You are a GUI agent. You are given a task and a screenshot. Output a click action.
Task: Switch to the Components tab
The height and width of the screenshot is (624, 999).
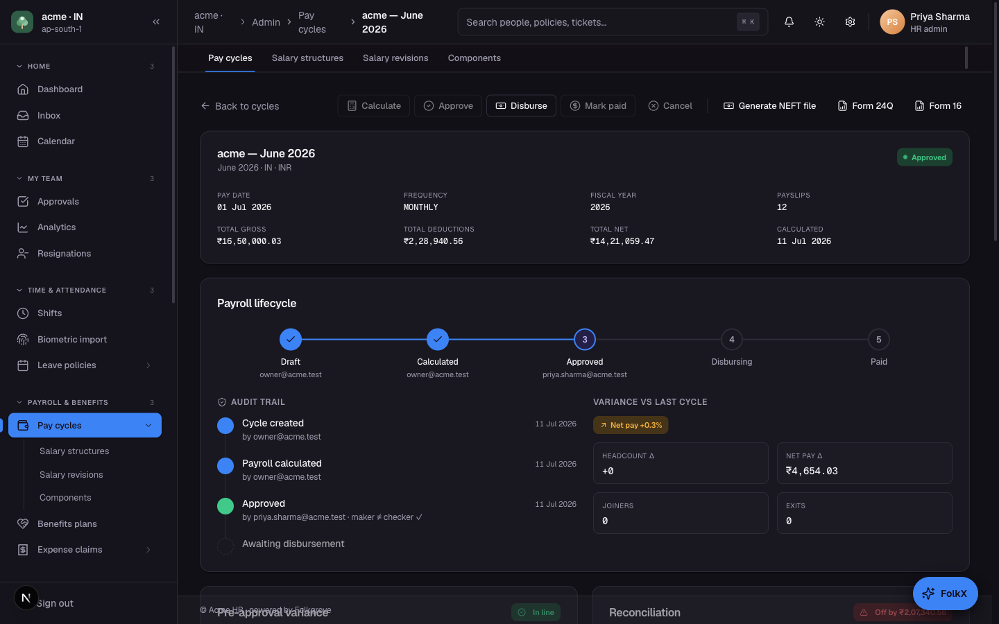(474, 58)
